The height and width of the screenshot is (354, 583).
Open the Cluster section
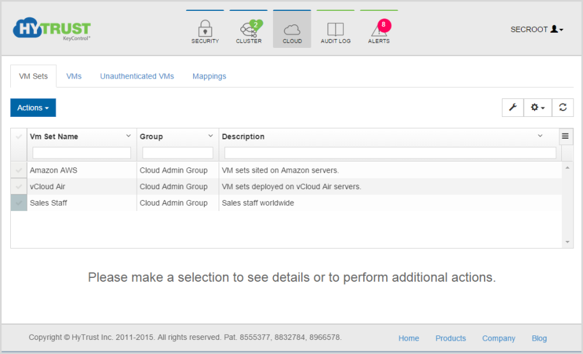[249, 29]
